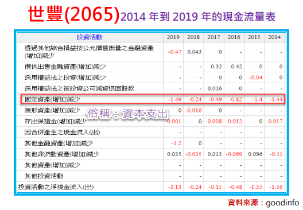Click the 備供出售金融資產(增加)減少 row label
This screenshot has height=210, width=303.
coord(65,67)
